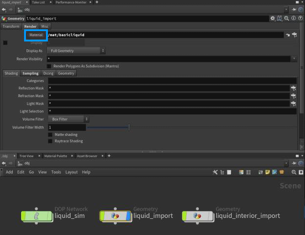Select the liquid_sim DOP Network node

coord(37,216)
